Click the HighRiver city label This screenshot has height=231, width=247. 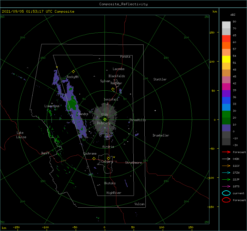114,193
